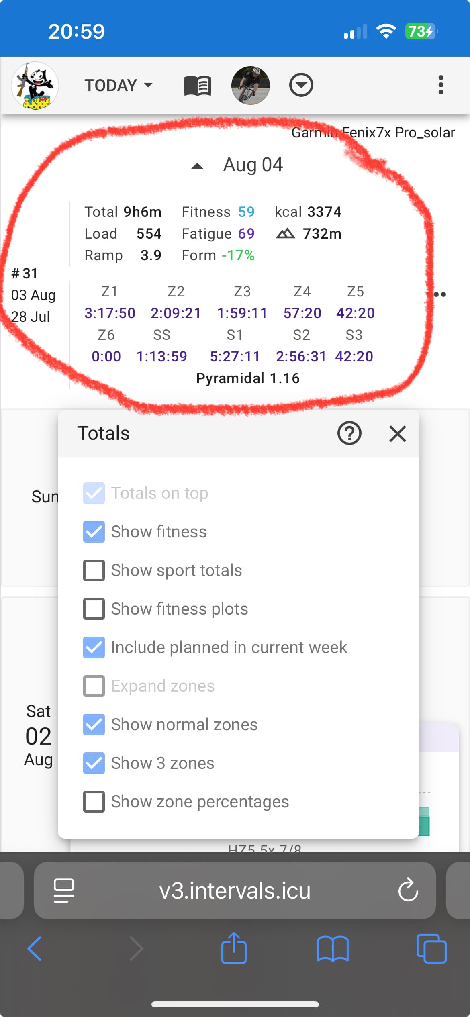Show Safari open tabs
Viewport: 470px width, 1017px height.
click(431, 949)
